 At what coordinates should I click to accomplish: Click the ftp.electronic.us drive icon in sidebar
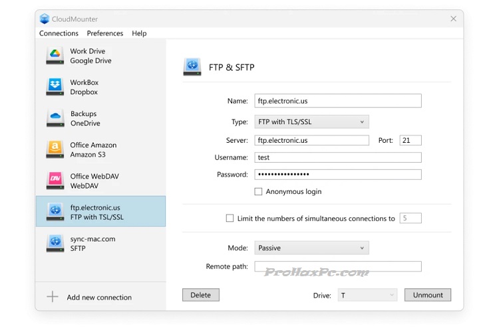point(55,212)
